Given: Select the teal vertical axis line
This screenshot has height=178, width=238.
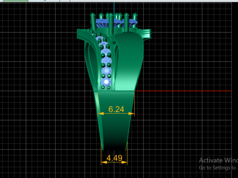Looking at the screenshot, I should (114, 8).
